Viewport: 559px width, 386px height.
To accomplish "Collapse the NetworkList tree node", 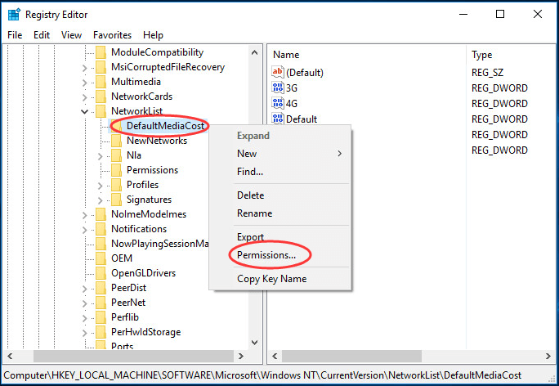I will pos(85,111).
